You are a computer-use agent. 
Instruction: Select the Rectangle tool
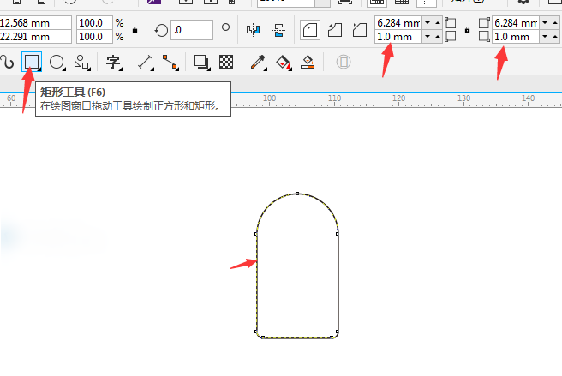tap(32, 62)
